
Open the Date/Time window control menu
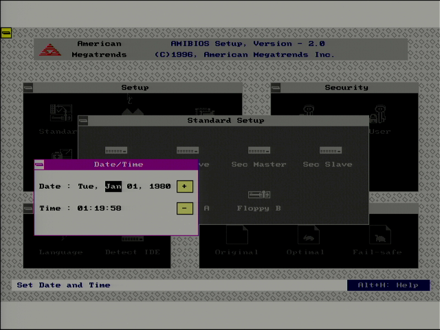(x=40, y=164)
